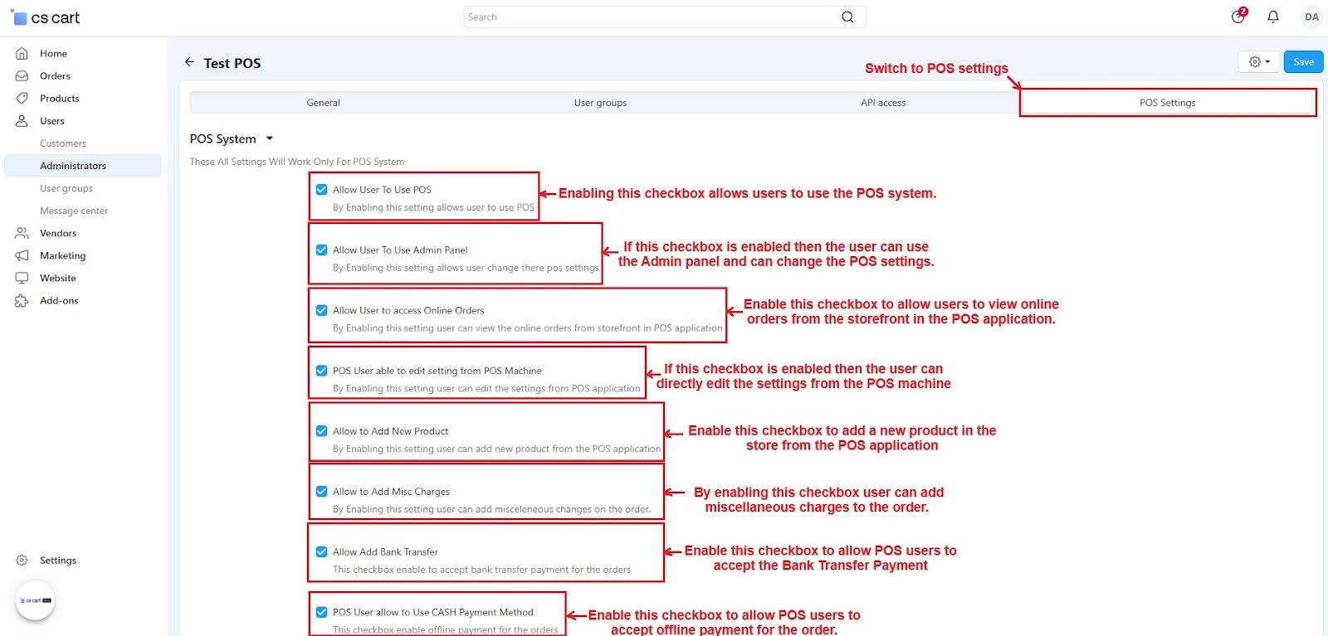Open the gear dropdown next to Save
Image resolution: width=1328 pixels, height=636 pixels.
coord(1259,61)
